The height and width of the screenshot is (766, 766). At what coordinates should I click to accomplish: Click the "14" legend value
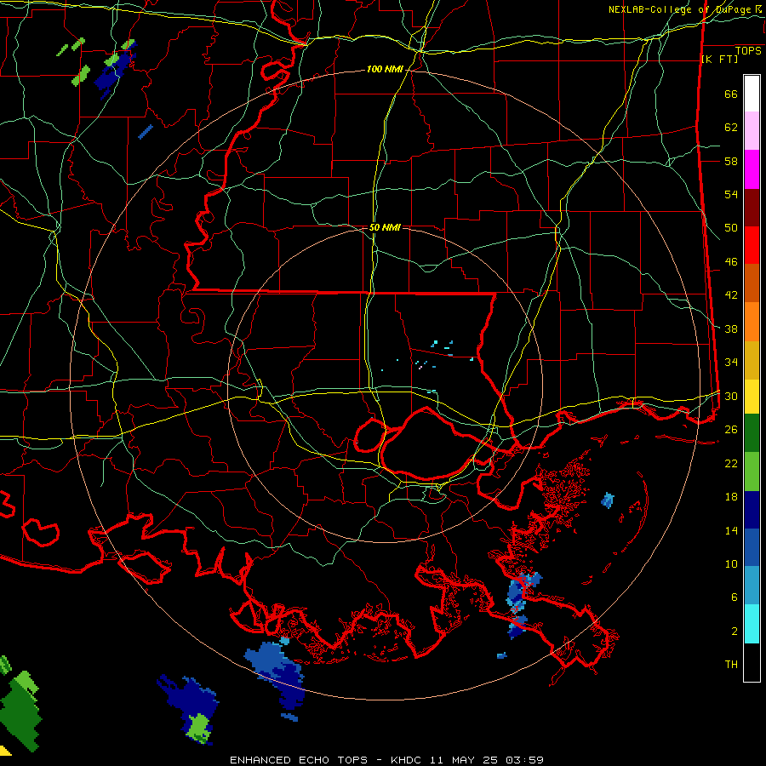731,530
